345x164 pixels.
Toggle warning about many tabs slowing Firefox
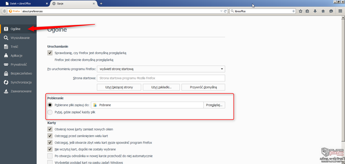click(x=50, y=143)
